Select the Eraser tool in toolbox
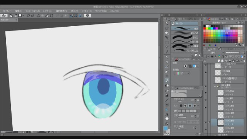Screen dimensions: 247x139 (167, 81)
